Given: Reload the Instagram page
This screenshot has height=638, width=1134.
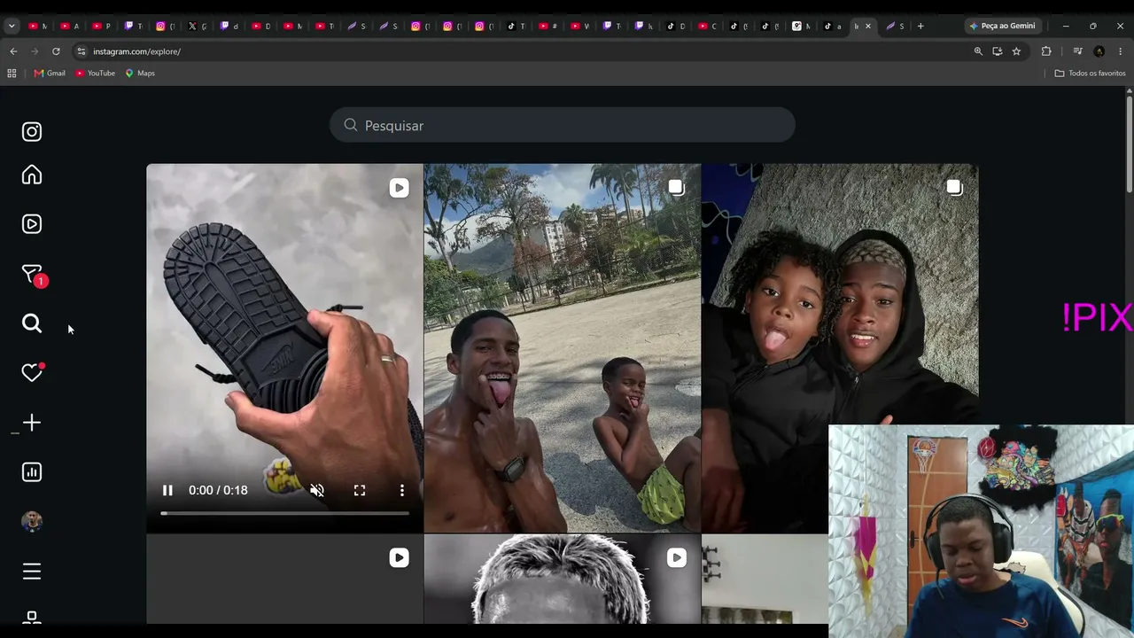Looking at the screenshot, I should click(x=56, y=51).
